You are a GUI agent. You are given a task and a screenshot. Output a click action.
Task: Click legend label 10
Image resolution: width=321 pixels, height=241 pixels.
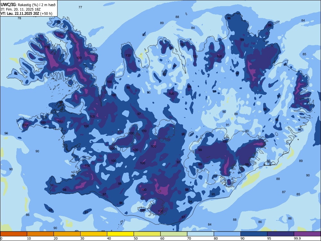pyautogui.click(x=29, y=238)
